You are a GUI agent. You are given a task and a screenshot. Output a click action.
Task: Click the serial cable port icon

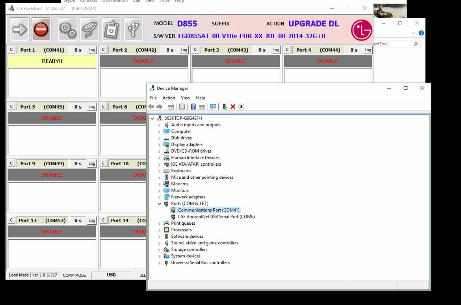89,30
